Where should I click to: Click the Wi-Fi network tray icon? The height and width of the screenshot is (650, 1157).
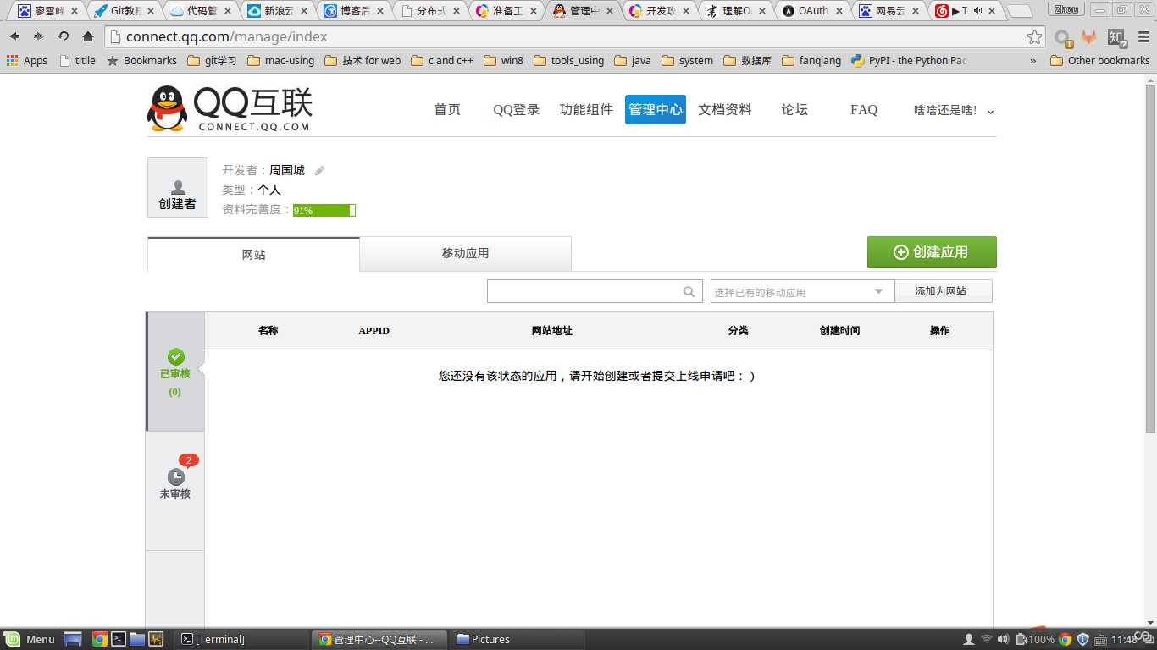coord(986,639)
